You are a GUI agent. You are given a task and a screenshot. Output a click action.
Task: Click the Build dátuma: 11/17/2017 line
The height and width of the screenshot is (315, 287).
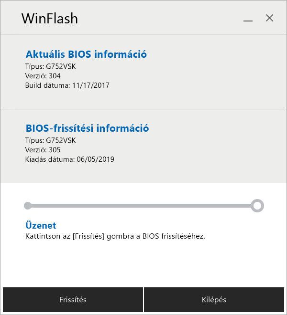pyautogui.click(x=67, y=85)
